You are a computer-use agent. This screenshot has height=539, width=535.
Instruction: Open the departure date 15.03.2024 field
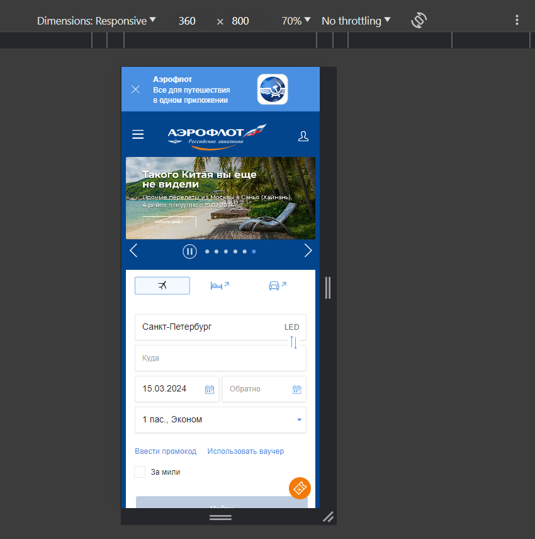click(x=177, y=389)
